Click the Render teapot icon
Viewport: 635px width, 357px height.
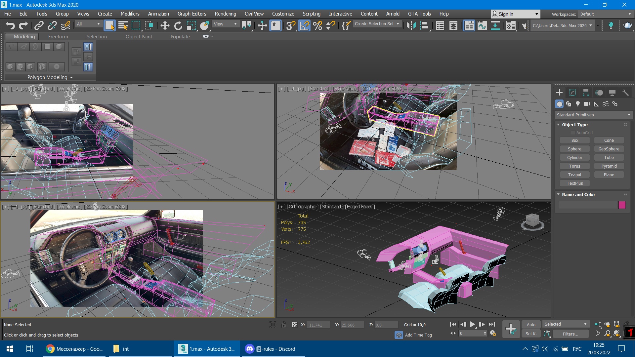pos(627,25)
